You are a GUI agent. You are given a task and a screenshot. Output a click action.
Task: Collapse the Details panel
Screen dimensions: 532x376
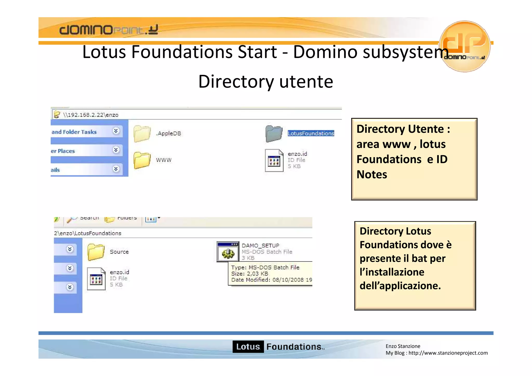pos(116,169)
